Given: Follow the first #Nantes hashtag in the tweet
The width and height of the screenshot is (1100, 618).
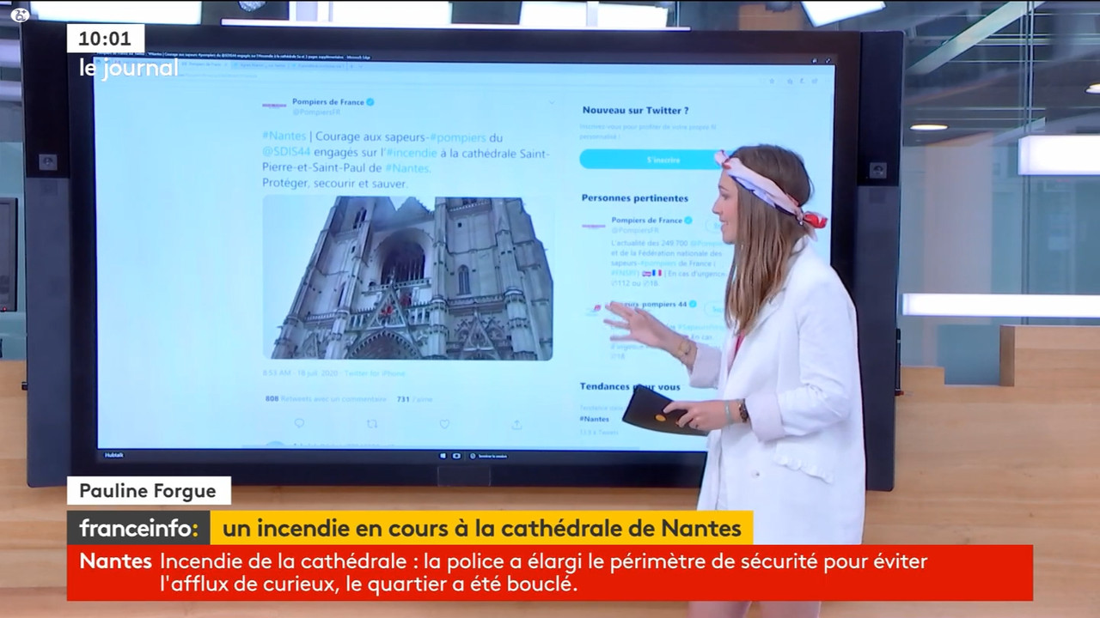Looking at the screenshot, I should (284, 137).
